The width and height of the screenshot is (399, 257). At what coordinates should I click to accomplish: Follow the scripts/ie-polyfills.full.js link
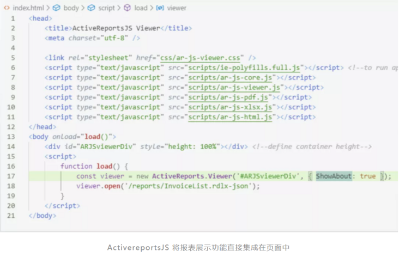(x=244, y=68)
